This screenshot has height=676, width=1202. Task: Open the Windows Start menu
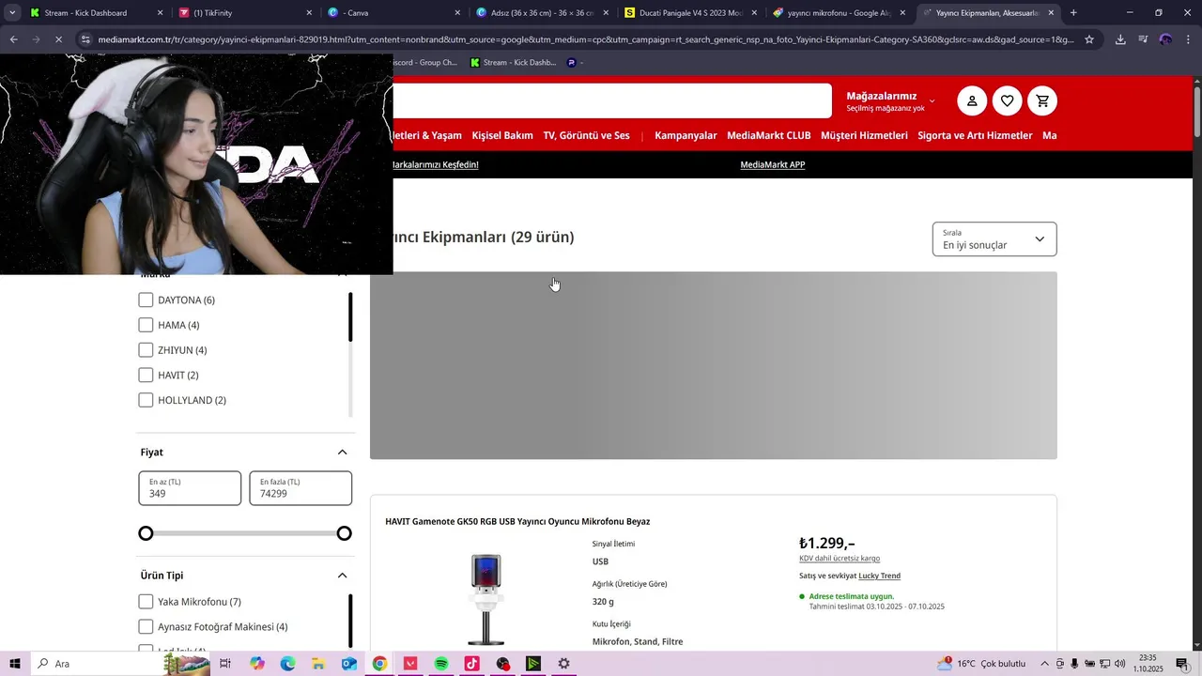point(15,664)
